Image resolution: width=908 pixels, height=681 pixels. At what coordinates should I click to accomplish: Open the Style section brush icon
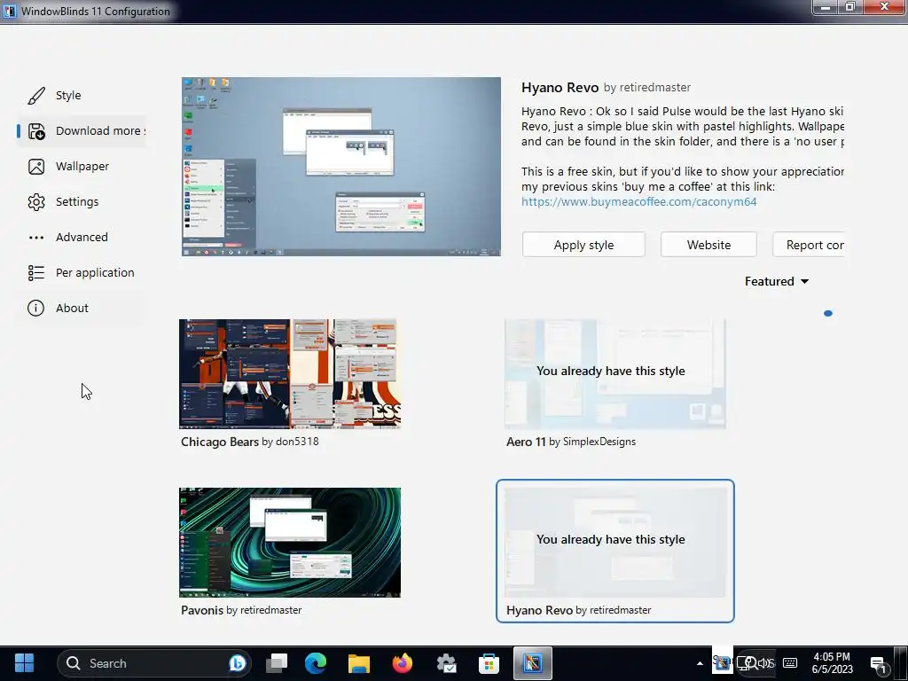[x=35, y=96]
